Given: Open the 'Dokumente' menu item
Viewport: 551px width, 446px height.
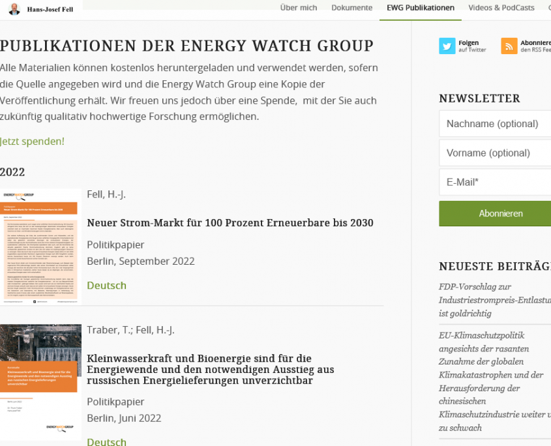Looking at the screenshot, I should (348, 8).
